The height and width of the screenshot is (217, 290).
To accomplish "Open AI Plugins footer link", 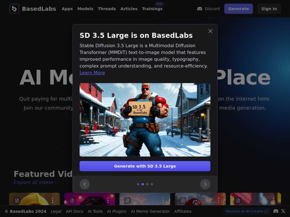I will click(117, 211).
